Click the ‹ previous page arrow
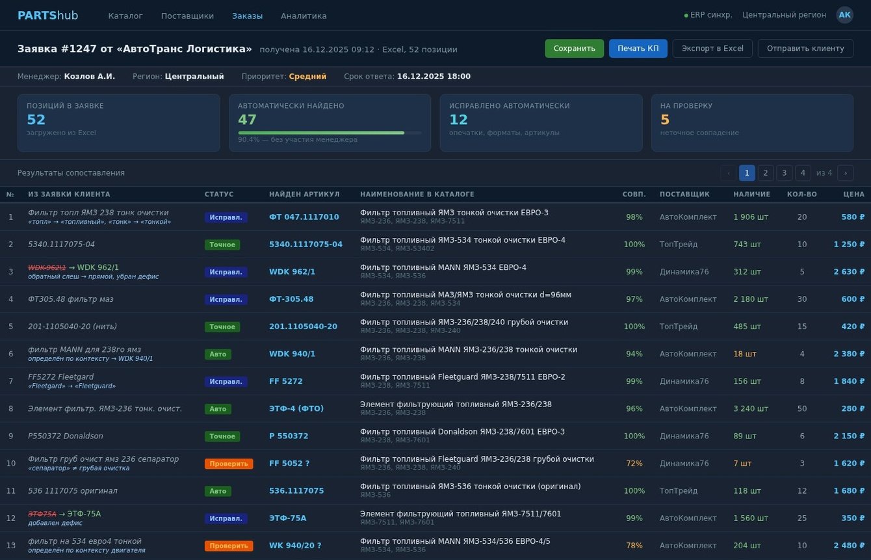The width and height of the screenshot is (871, 560). coord(728,173)
